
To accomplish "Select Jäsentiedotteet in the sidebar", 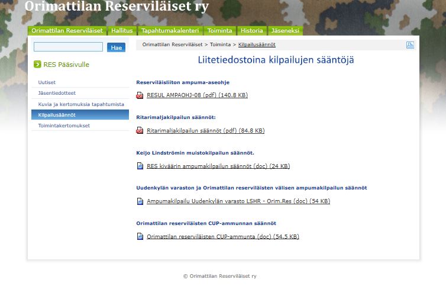I will (57, 93).
